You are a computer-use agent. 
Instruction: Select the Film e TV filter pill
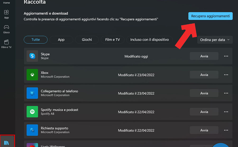pyautogui.click(x=112, y=40)
